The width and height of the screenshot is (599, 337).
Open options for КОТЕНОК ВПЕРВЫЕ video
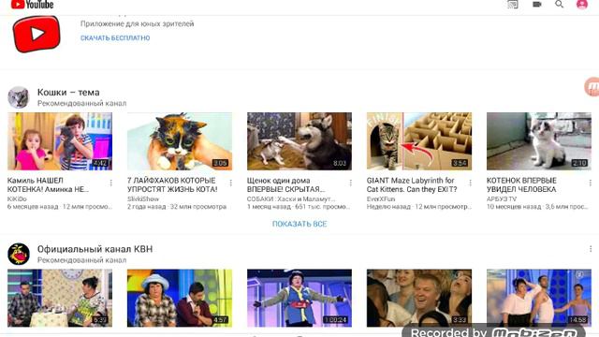(590, 183)
